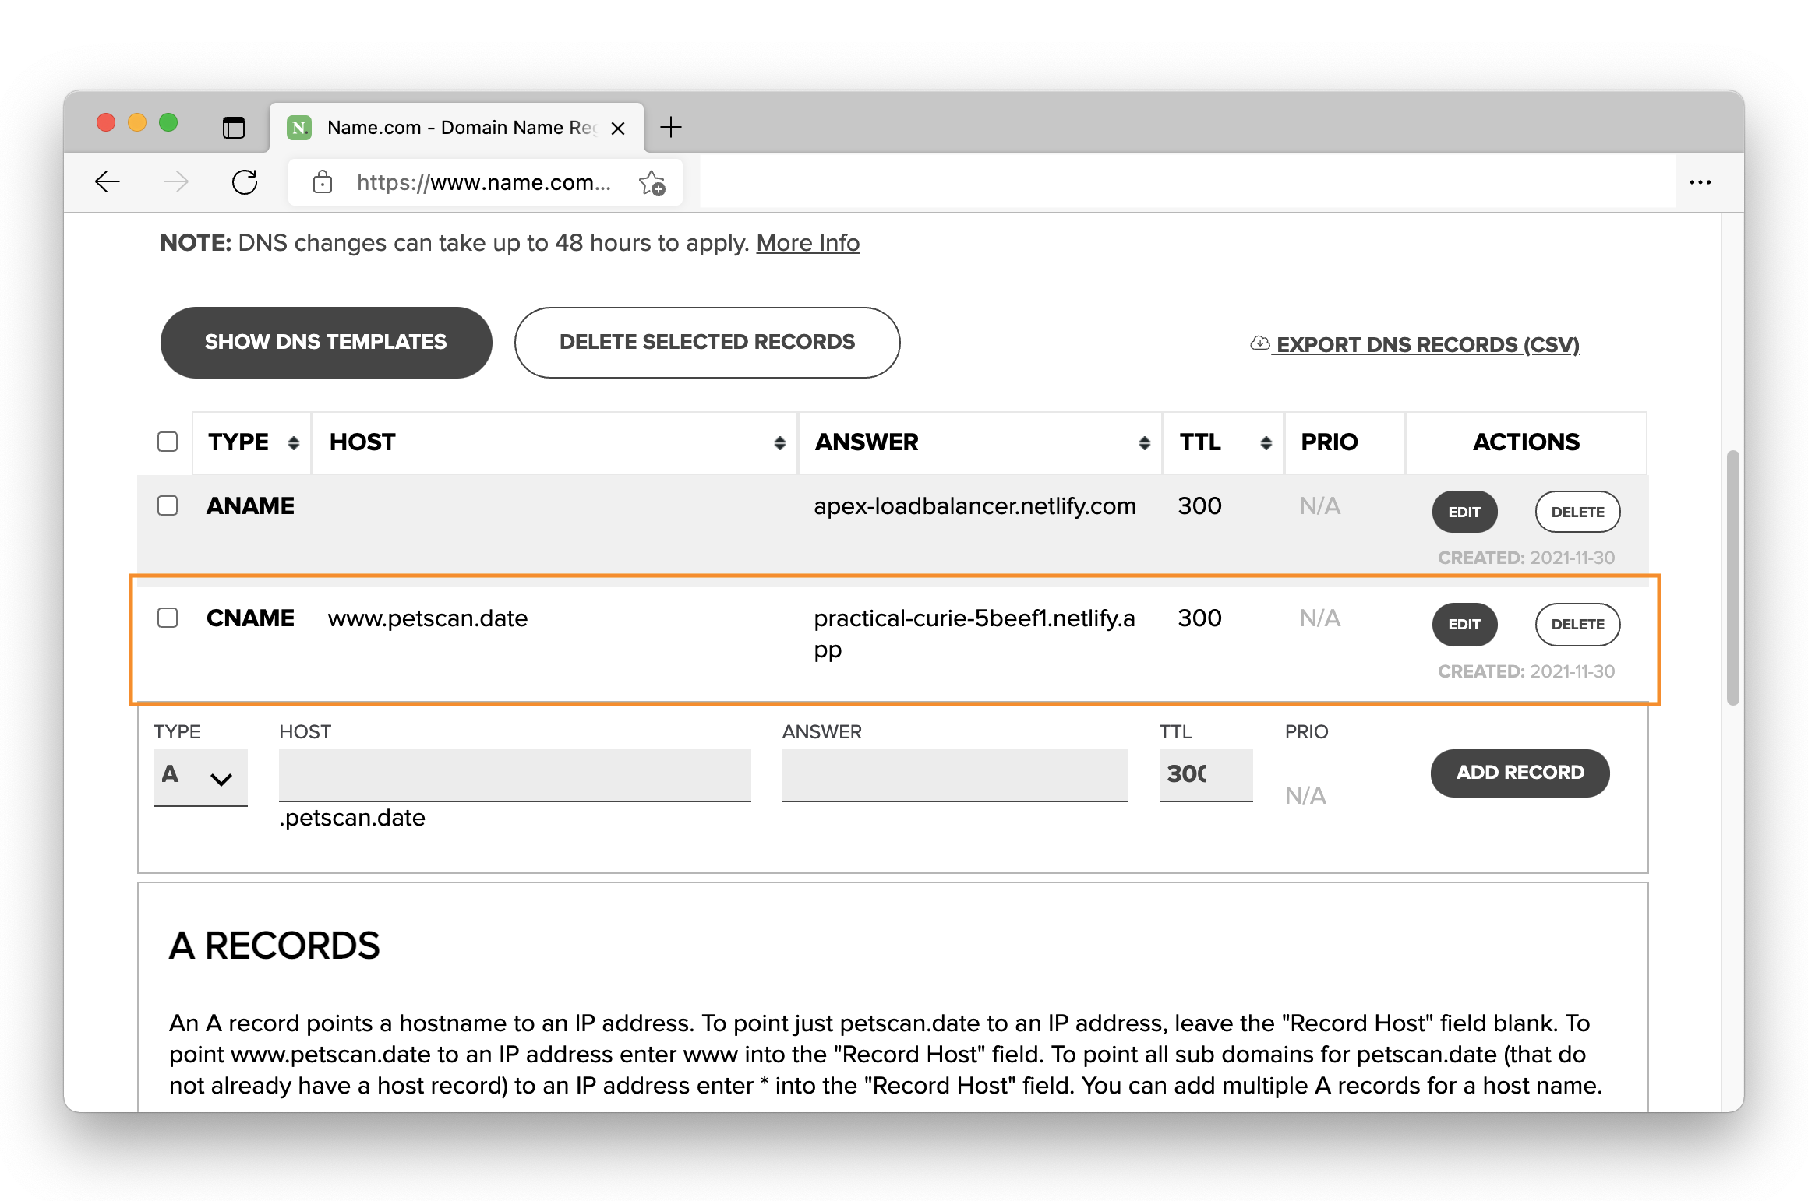Tick the CNAME www.petscan.date checkbox
The image size is (1808, 1201).
(168, 618)
